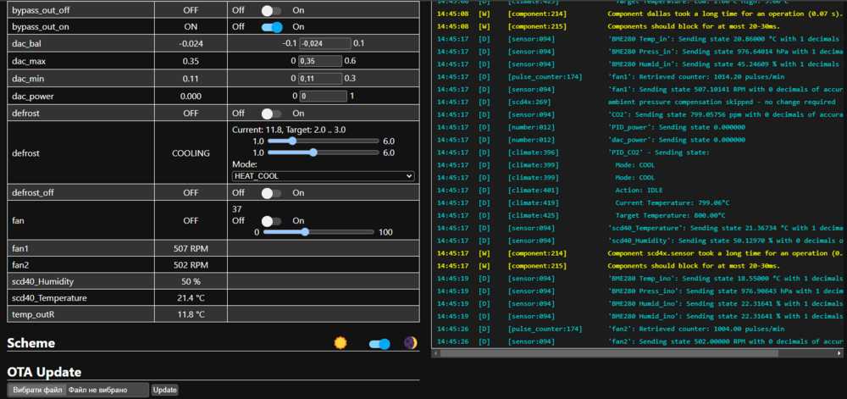The width and height of the screenshot is (847, 399).
Task: Click the bypass_out_on row label
Action: pos(41,26)
